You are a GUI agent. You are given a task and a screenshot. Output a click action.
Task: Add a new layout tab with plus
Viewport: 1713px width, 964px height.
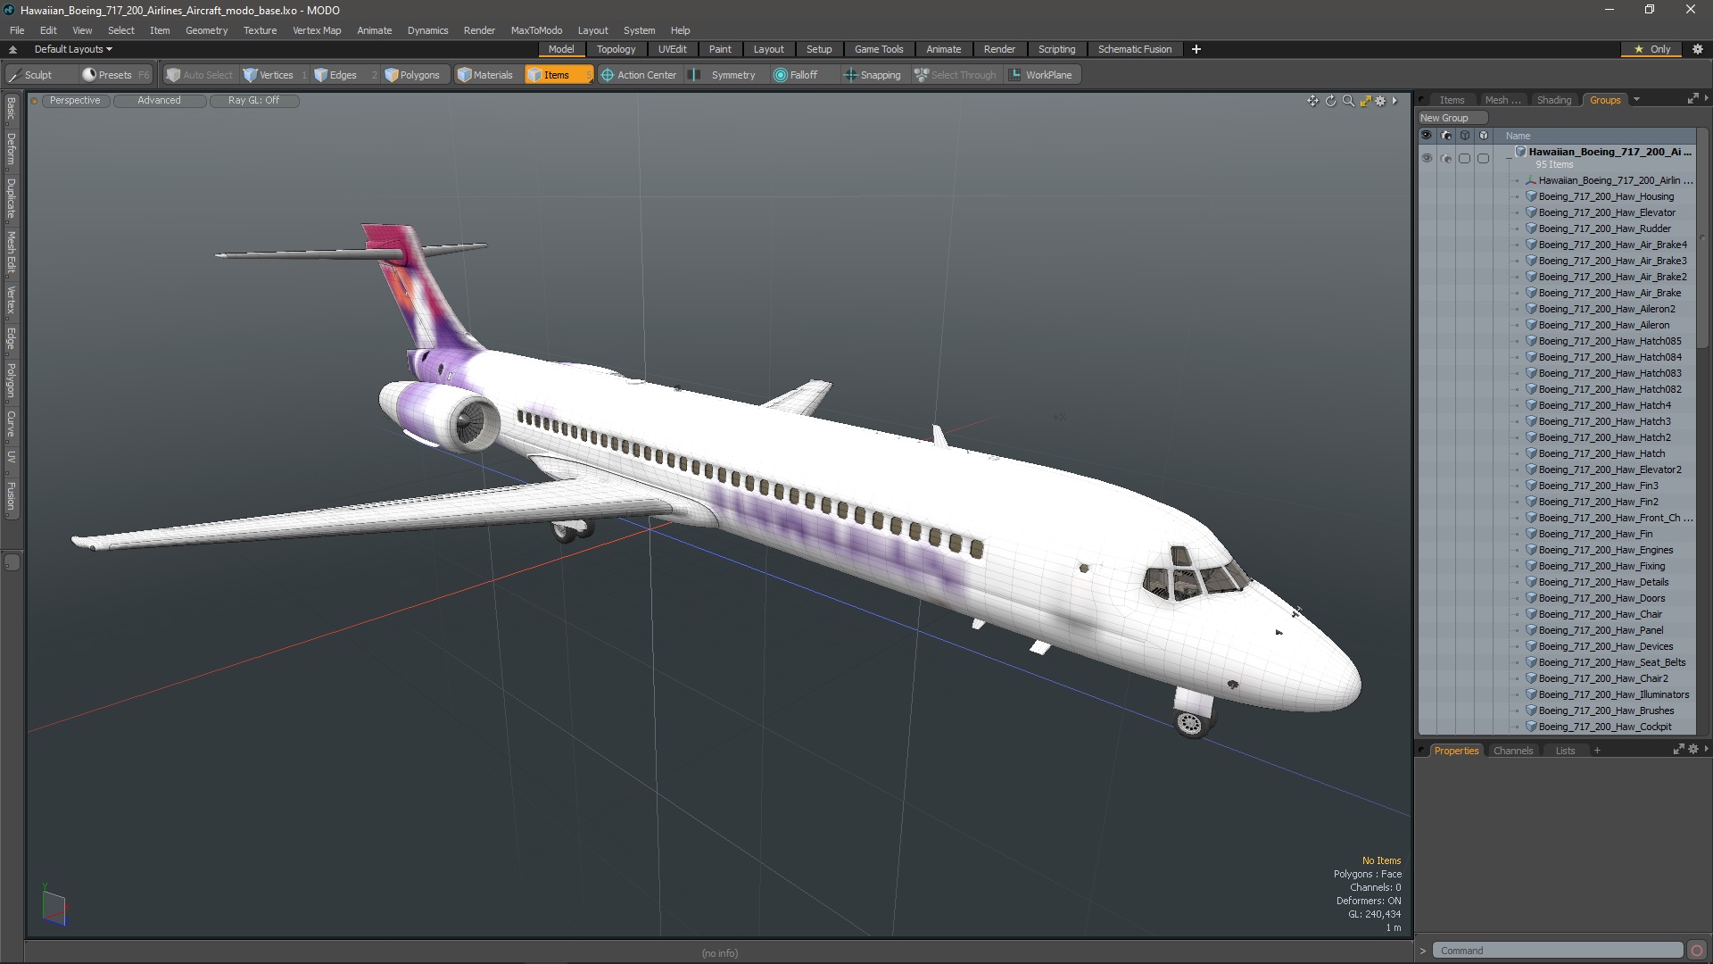1196,49
